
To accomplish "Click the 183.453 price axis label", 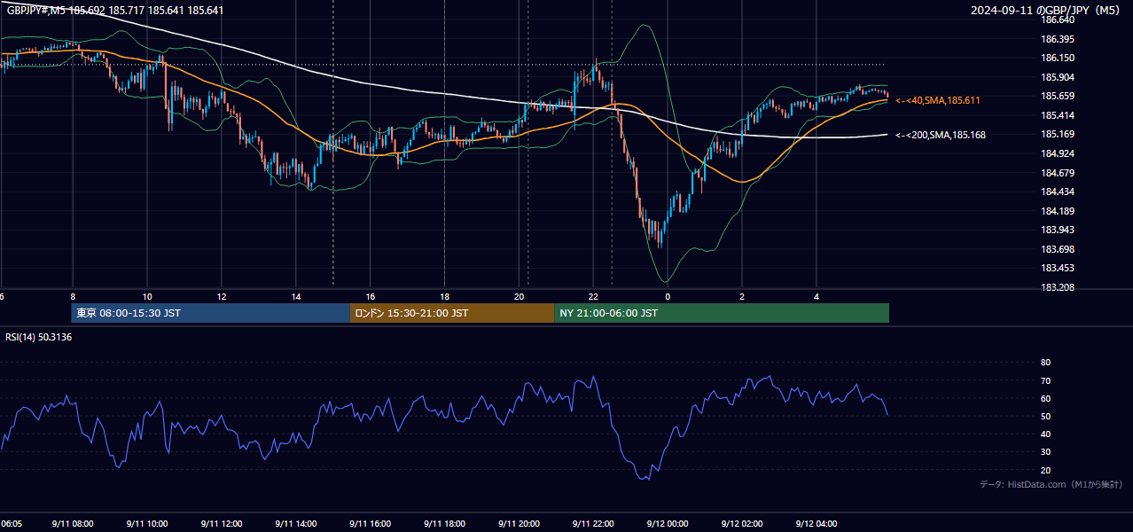I will coord(1058,268).
